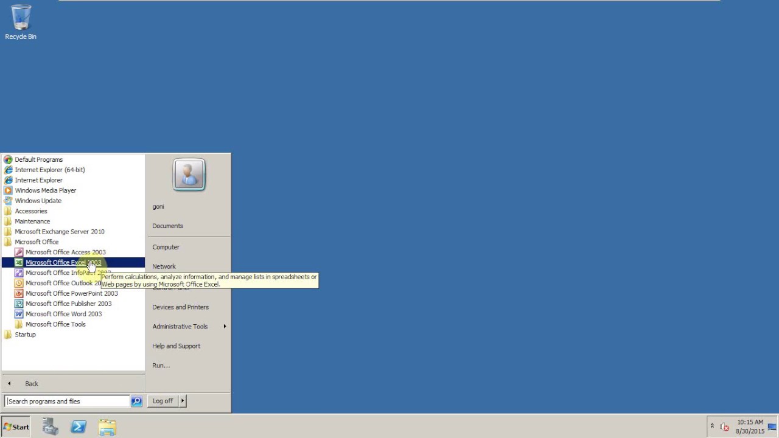The image size is (779, 438).
Task: Select Microsoft Office Access 2003 text
Action: coord(65,252)
